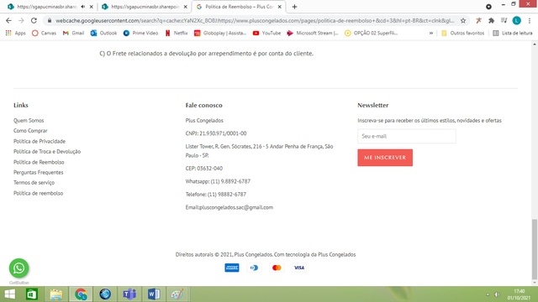Open the Termos de serviço link
Image resolution: width=538 pixels, height=302 pixels.
[34, 183]
